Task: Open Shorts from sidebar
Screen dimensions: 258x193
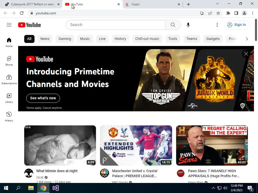Action: pyautogui.click(x=9, y=61)
